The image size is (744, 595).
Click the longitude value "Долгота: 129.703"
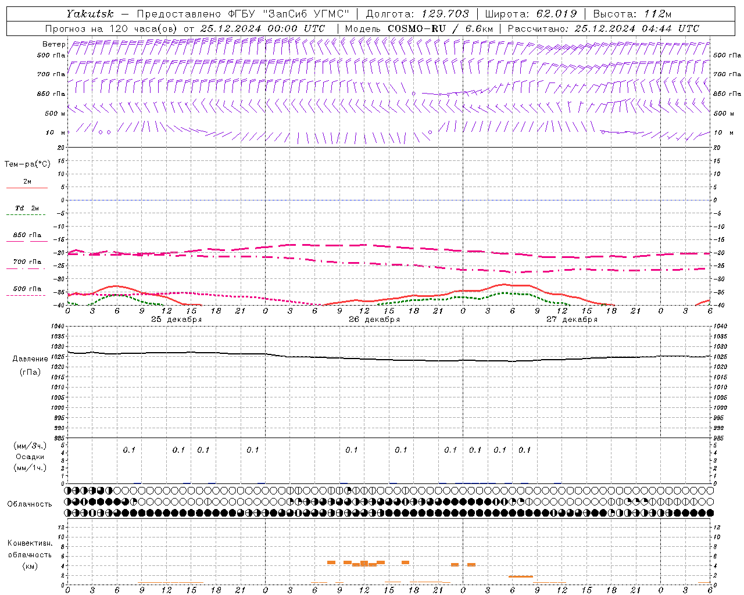(x=417, y=14)
